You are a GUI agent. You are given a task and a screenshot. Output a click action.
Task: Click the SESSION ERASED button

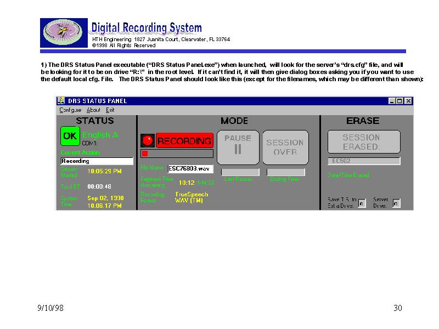(x=364, y=142)
